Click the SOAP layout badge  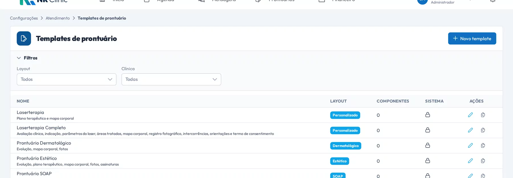[338, 176]
